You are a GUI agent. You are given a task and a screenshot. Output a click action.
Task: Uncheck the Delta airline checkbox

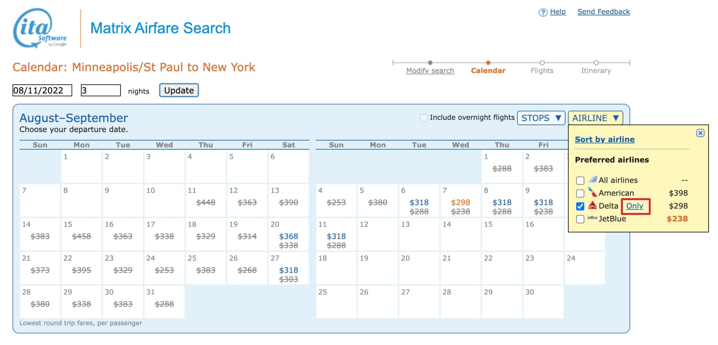[580, 206]
